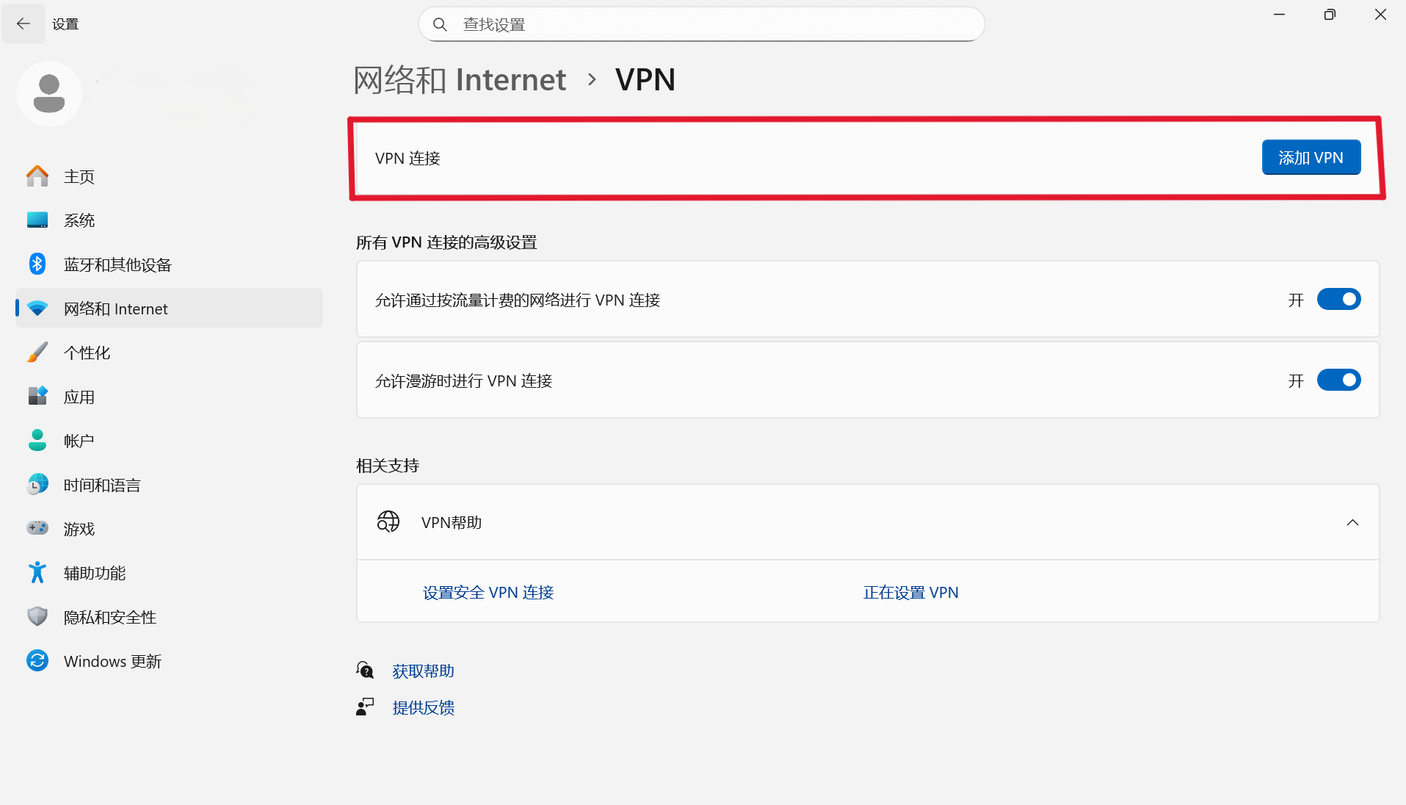Disable VPN over metered networks toggle
This screenshot has width=1406, height=805.
1338,300
